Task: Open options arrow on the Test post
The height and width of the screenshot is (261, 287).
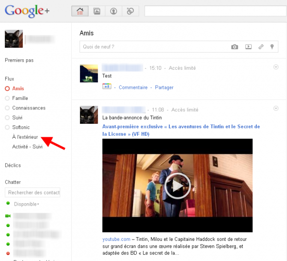Action: [276, 67]
